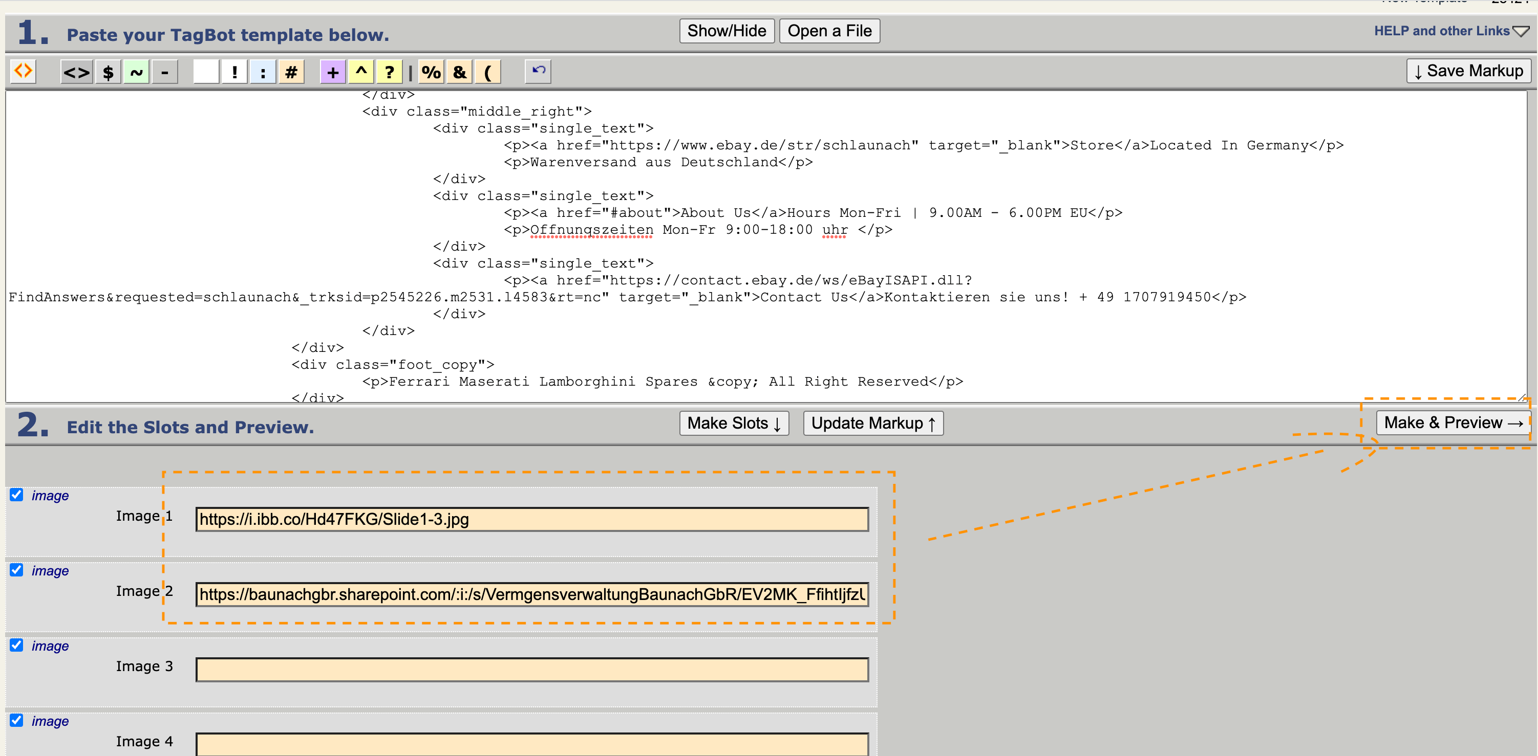This screenshot has width=1538, height=756.
Task: Click the Image 2 sharepoint URL field
Action: (x=532, y=594)
